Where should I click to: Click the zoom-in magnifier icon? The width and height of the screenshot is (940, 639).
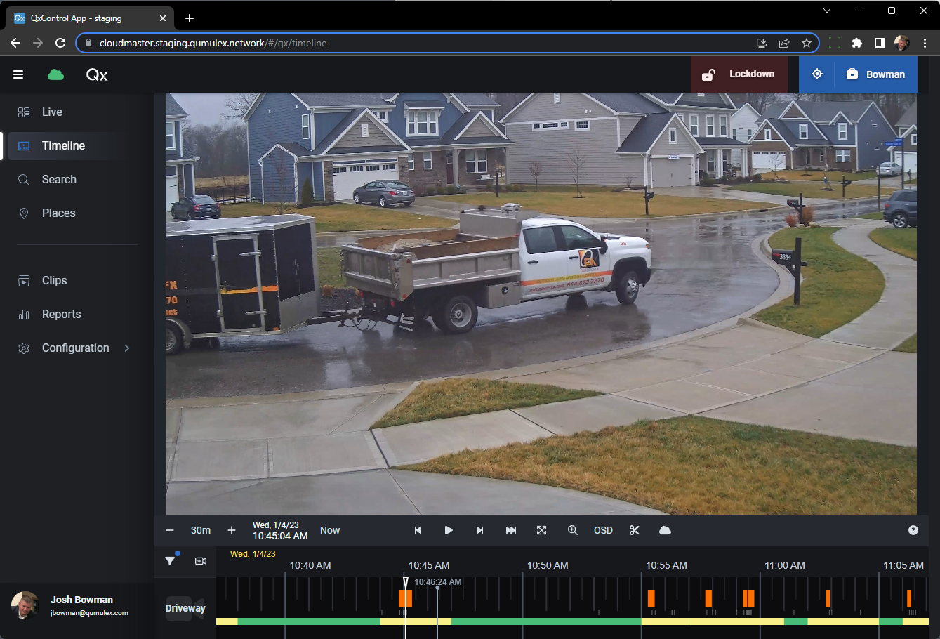572,530
